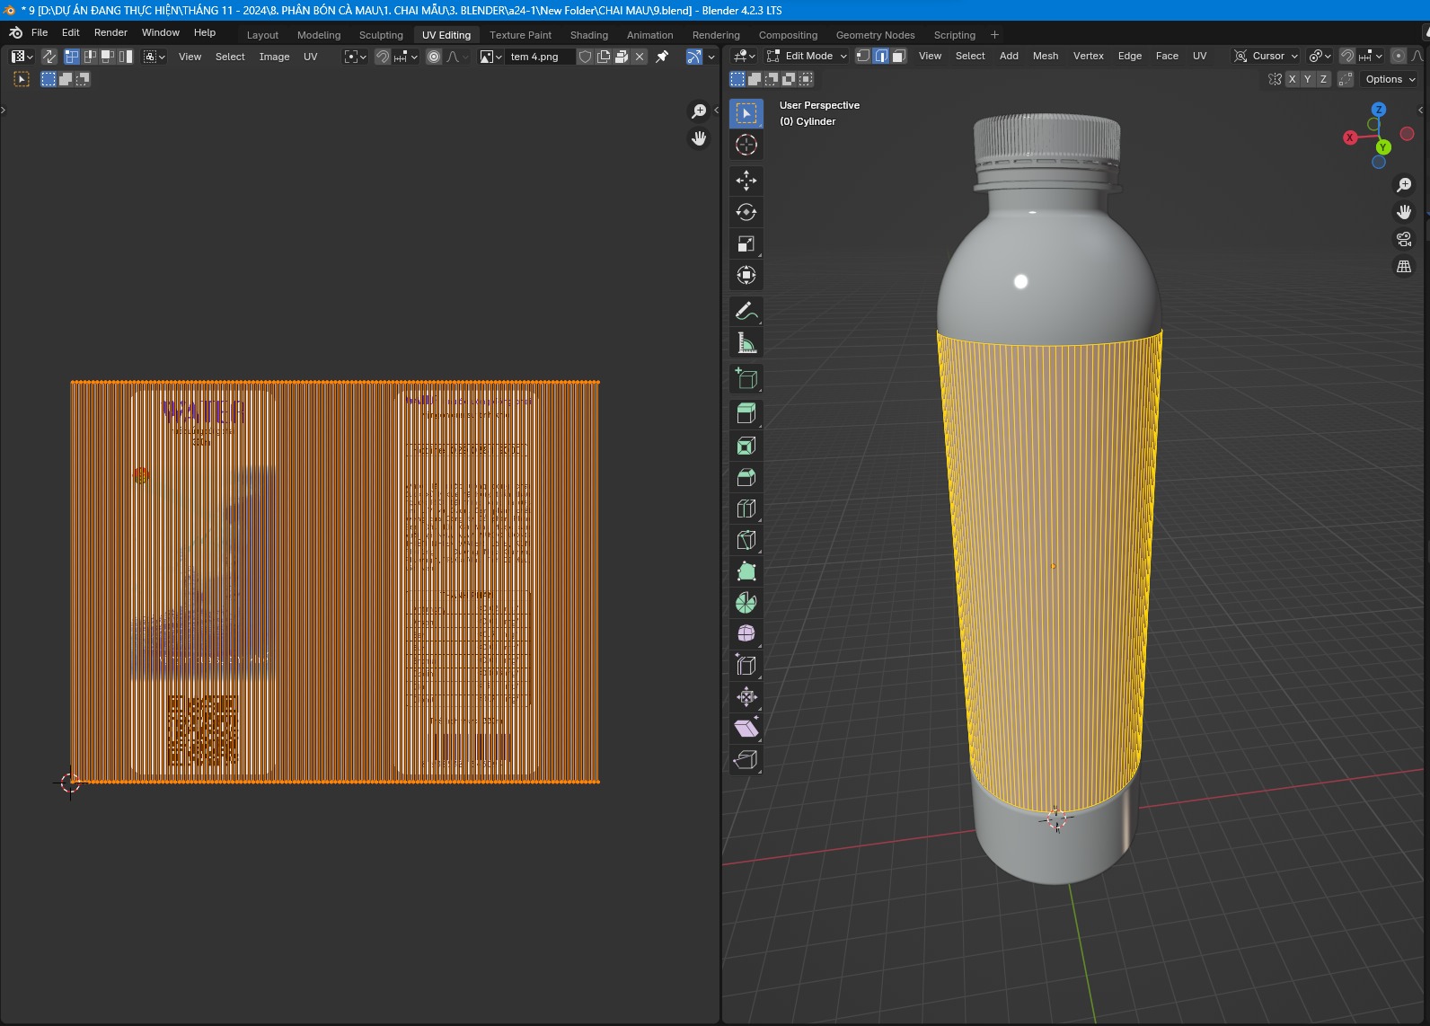The height and width of the screenshot is (1026, 1430).
Task: Open the Cursor transform orientation dropdown
Action: (x=1267, y=56)
